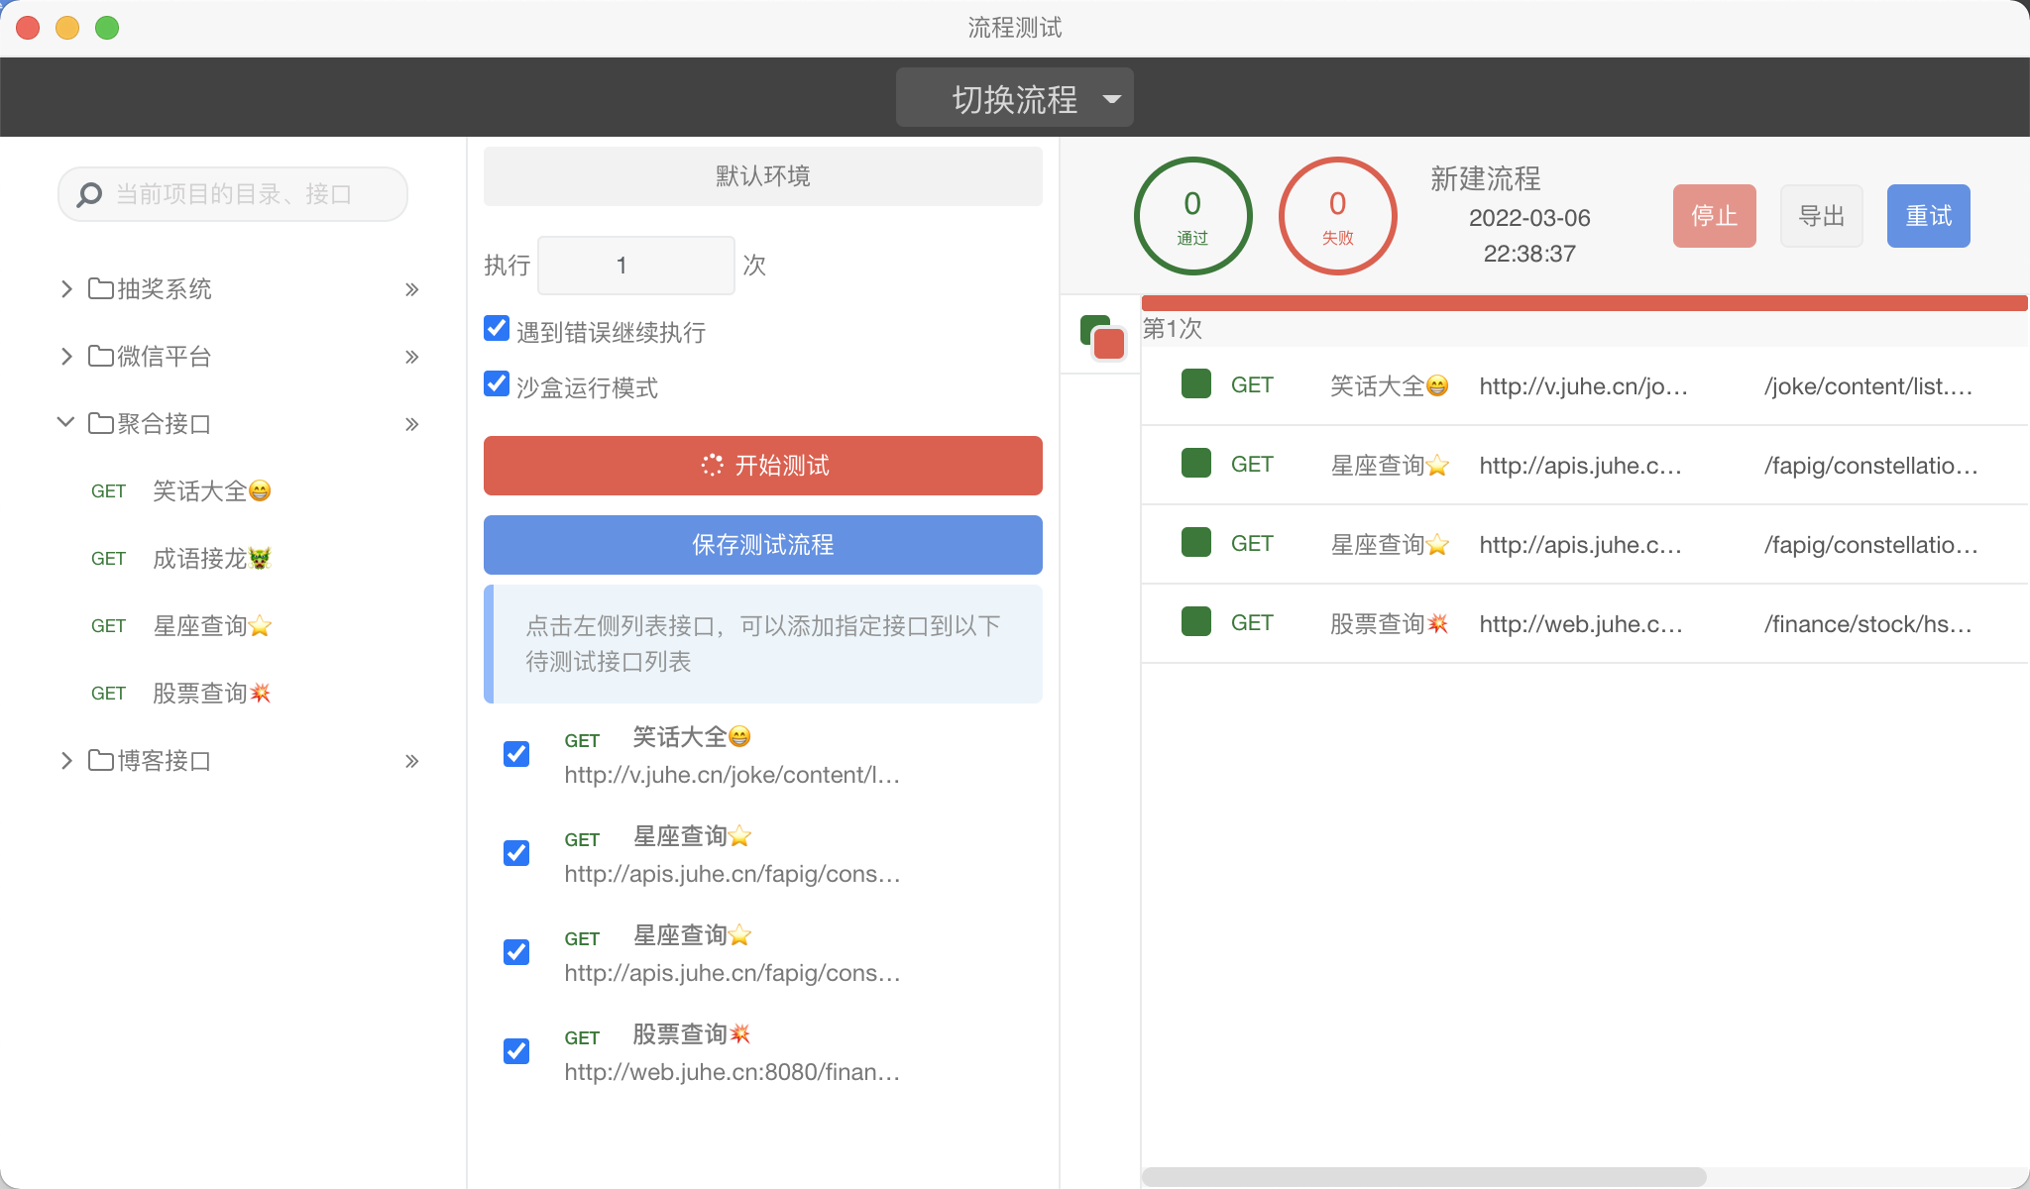Select 默认环境 environment bar
This screenshot has width=2030, height=1189.
762,176
